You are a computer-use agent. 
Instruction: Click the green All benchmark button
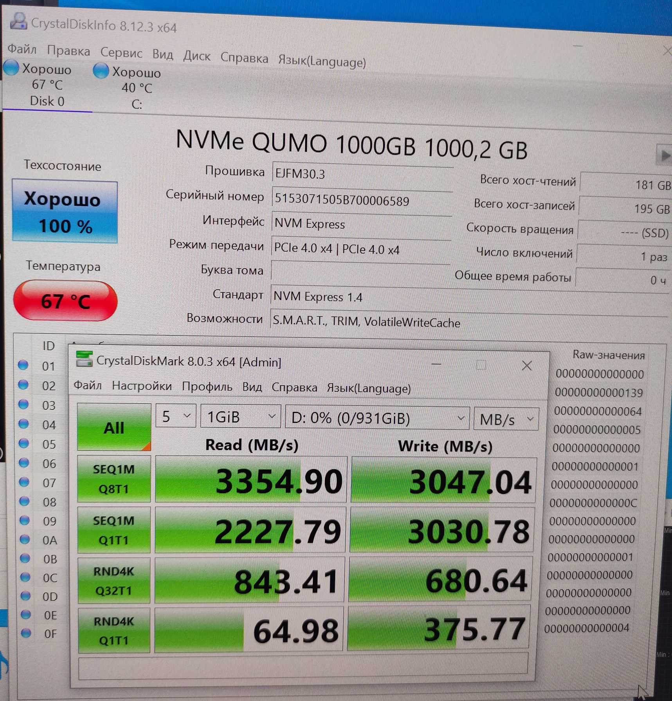click(x=114, y=427)
